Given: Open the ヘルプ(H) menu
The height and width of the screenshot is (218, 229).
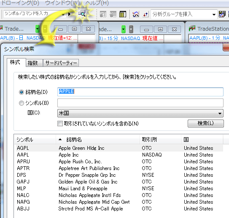Looking at the screenshot, I should [x=97, y=3].
